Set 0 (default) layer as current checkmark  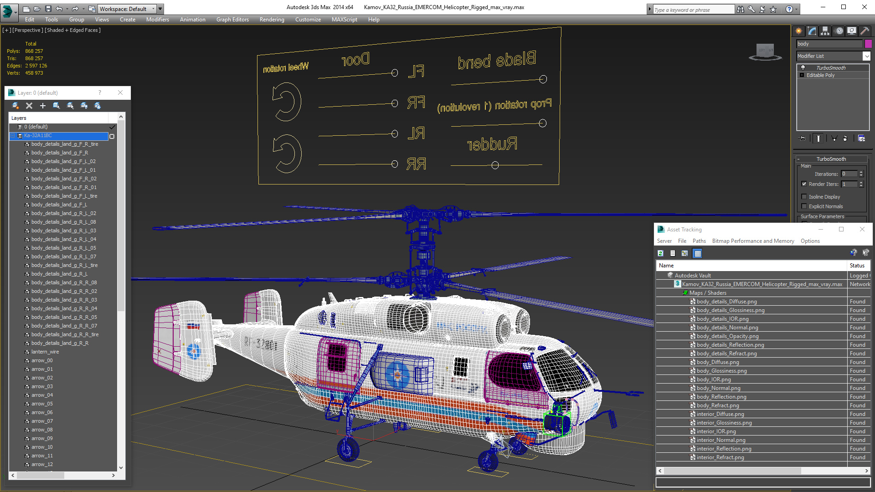[112, 127]
